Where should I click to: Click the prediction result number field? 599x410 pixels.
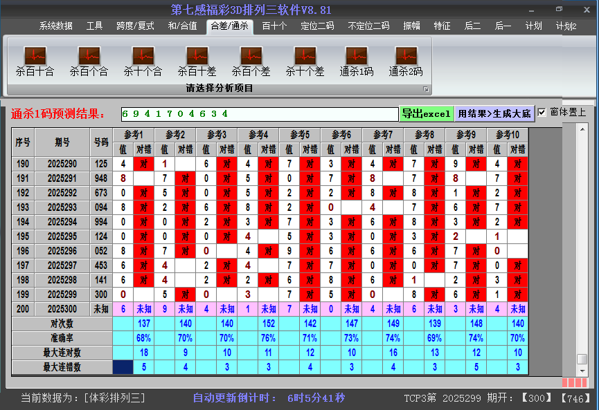pyautogui.click(x=259, y=114)
